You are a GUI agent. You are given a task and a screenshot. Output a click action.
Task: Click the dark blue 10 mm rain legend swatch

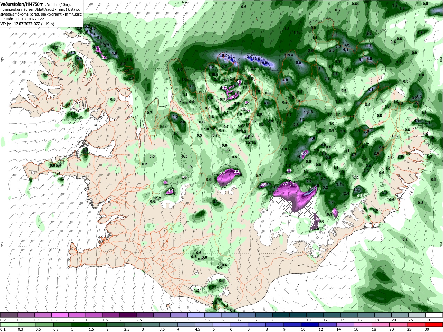tap(309, 325)
